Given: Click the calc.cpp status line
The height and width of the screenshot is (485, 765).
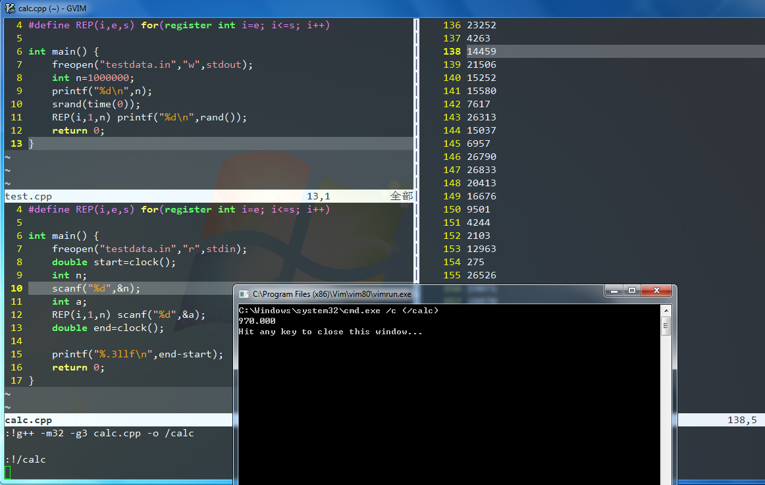Looking at the screenshot, I should (118, 420).
